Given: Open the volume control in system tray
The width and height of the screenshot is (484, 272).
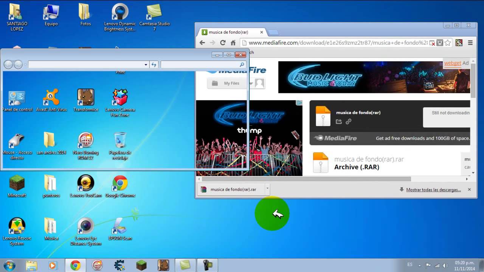Looking at the screenshot, I should pyautogui.click(x=445, y=265).
